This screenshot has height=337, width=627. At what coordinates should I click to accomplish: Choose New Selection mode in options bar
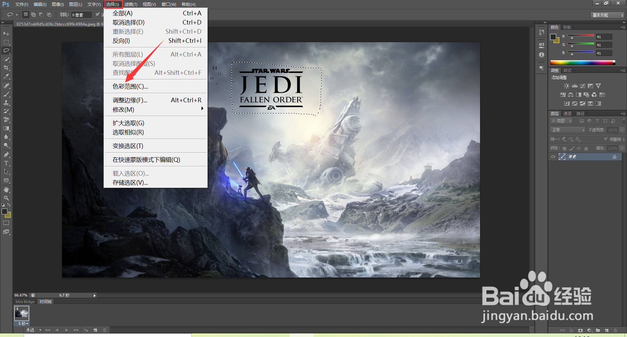click(26, 14)
